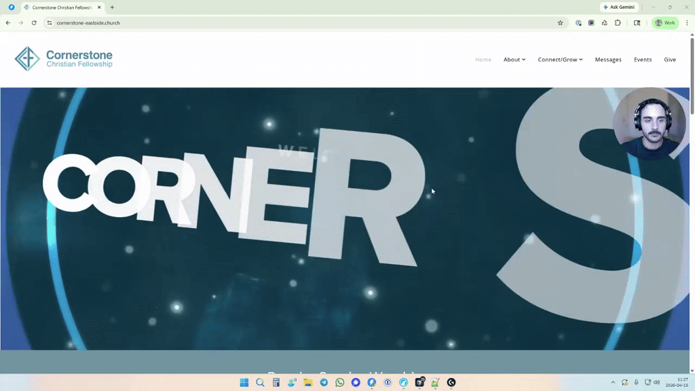This screenshot has height=391, width=695.
Task: Open 1Password from the taskbar
Action: pos(388,382)
